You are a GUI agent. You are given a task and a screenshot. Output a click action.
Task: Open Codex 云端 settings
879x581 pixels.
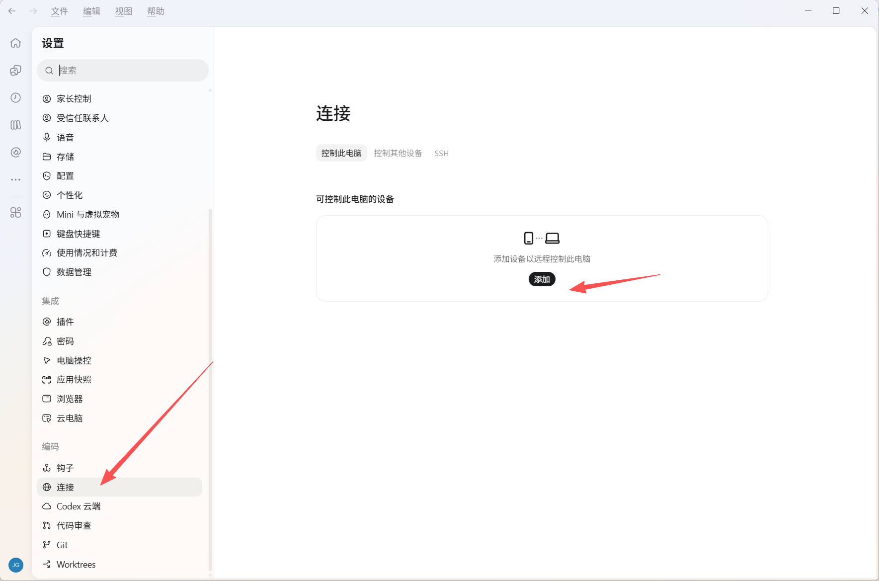119,506
